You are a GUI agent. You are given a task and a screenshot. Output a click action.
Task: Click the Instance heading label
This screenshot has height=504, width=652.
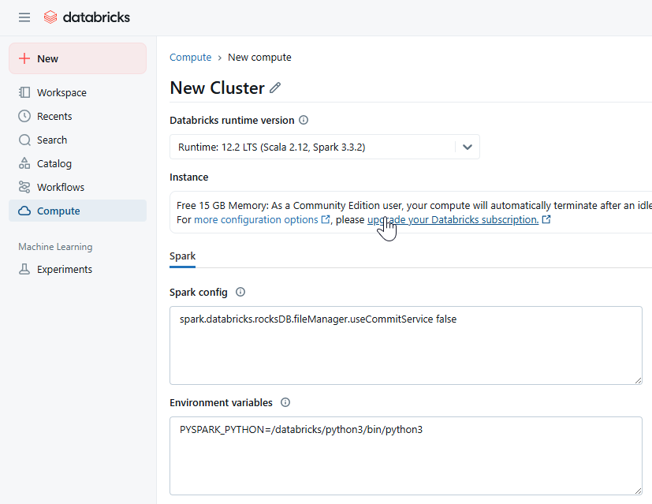[x=188, y=177]
